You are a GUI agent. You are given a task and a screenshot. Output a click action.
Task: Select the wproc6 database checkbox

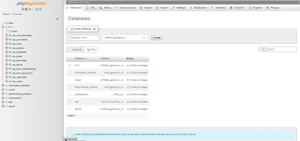(x=70, y=109)
